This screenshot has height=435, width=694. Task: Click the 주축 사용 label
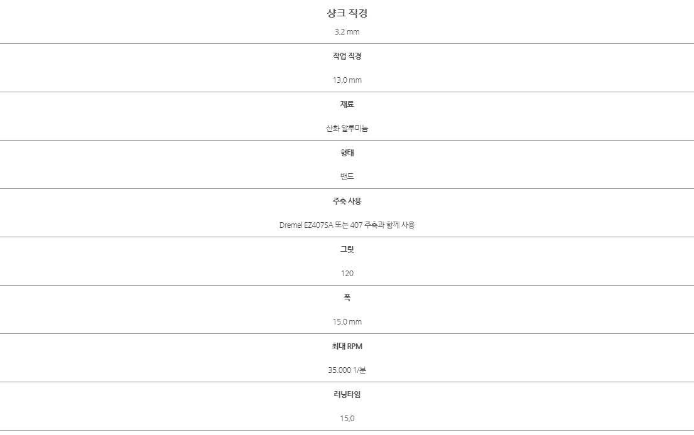[x=347, y=201]
